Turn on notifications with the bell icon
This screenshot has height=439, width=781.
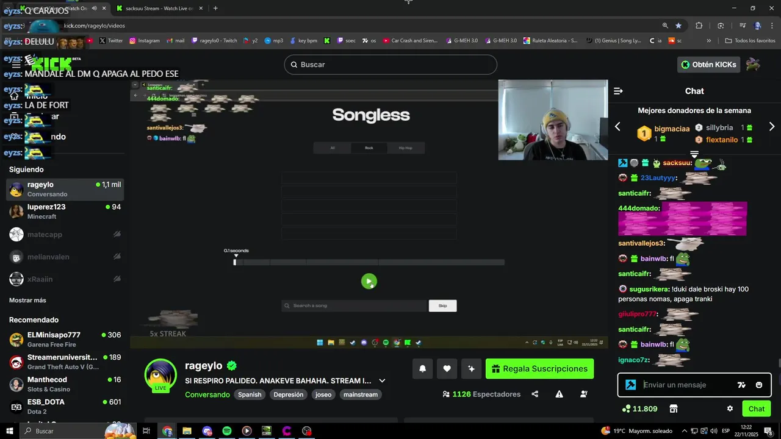[422, 368]
